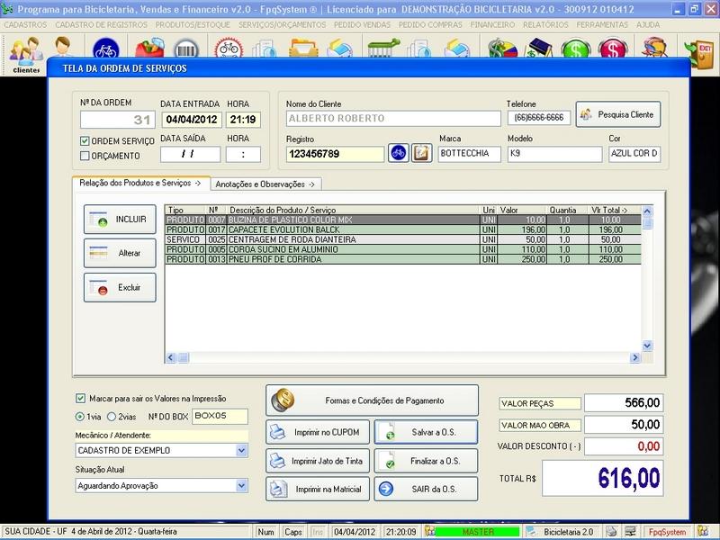This screenshot has width=720, height=540.
Task: Select the 2vias radio option
Action: (x=112, y=417)
